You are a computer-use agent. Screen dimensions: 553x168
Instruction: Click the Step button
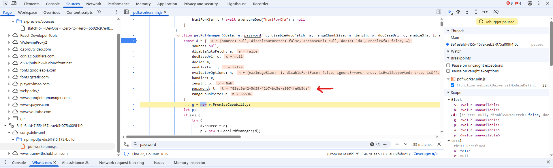485,12
